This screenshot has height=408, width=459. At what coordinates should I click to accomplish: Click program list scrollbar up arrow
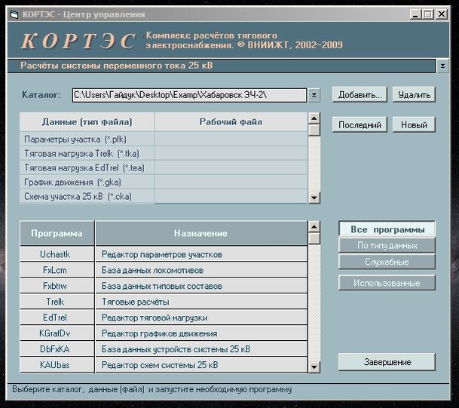coord(314,226)
